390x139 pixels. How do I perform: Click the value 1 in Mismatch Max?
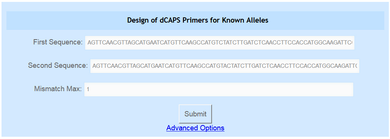point(88,89)
